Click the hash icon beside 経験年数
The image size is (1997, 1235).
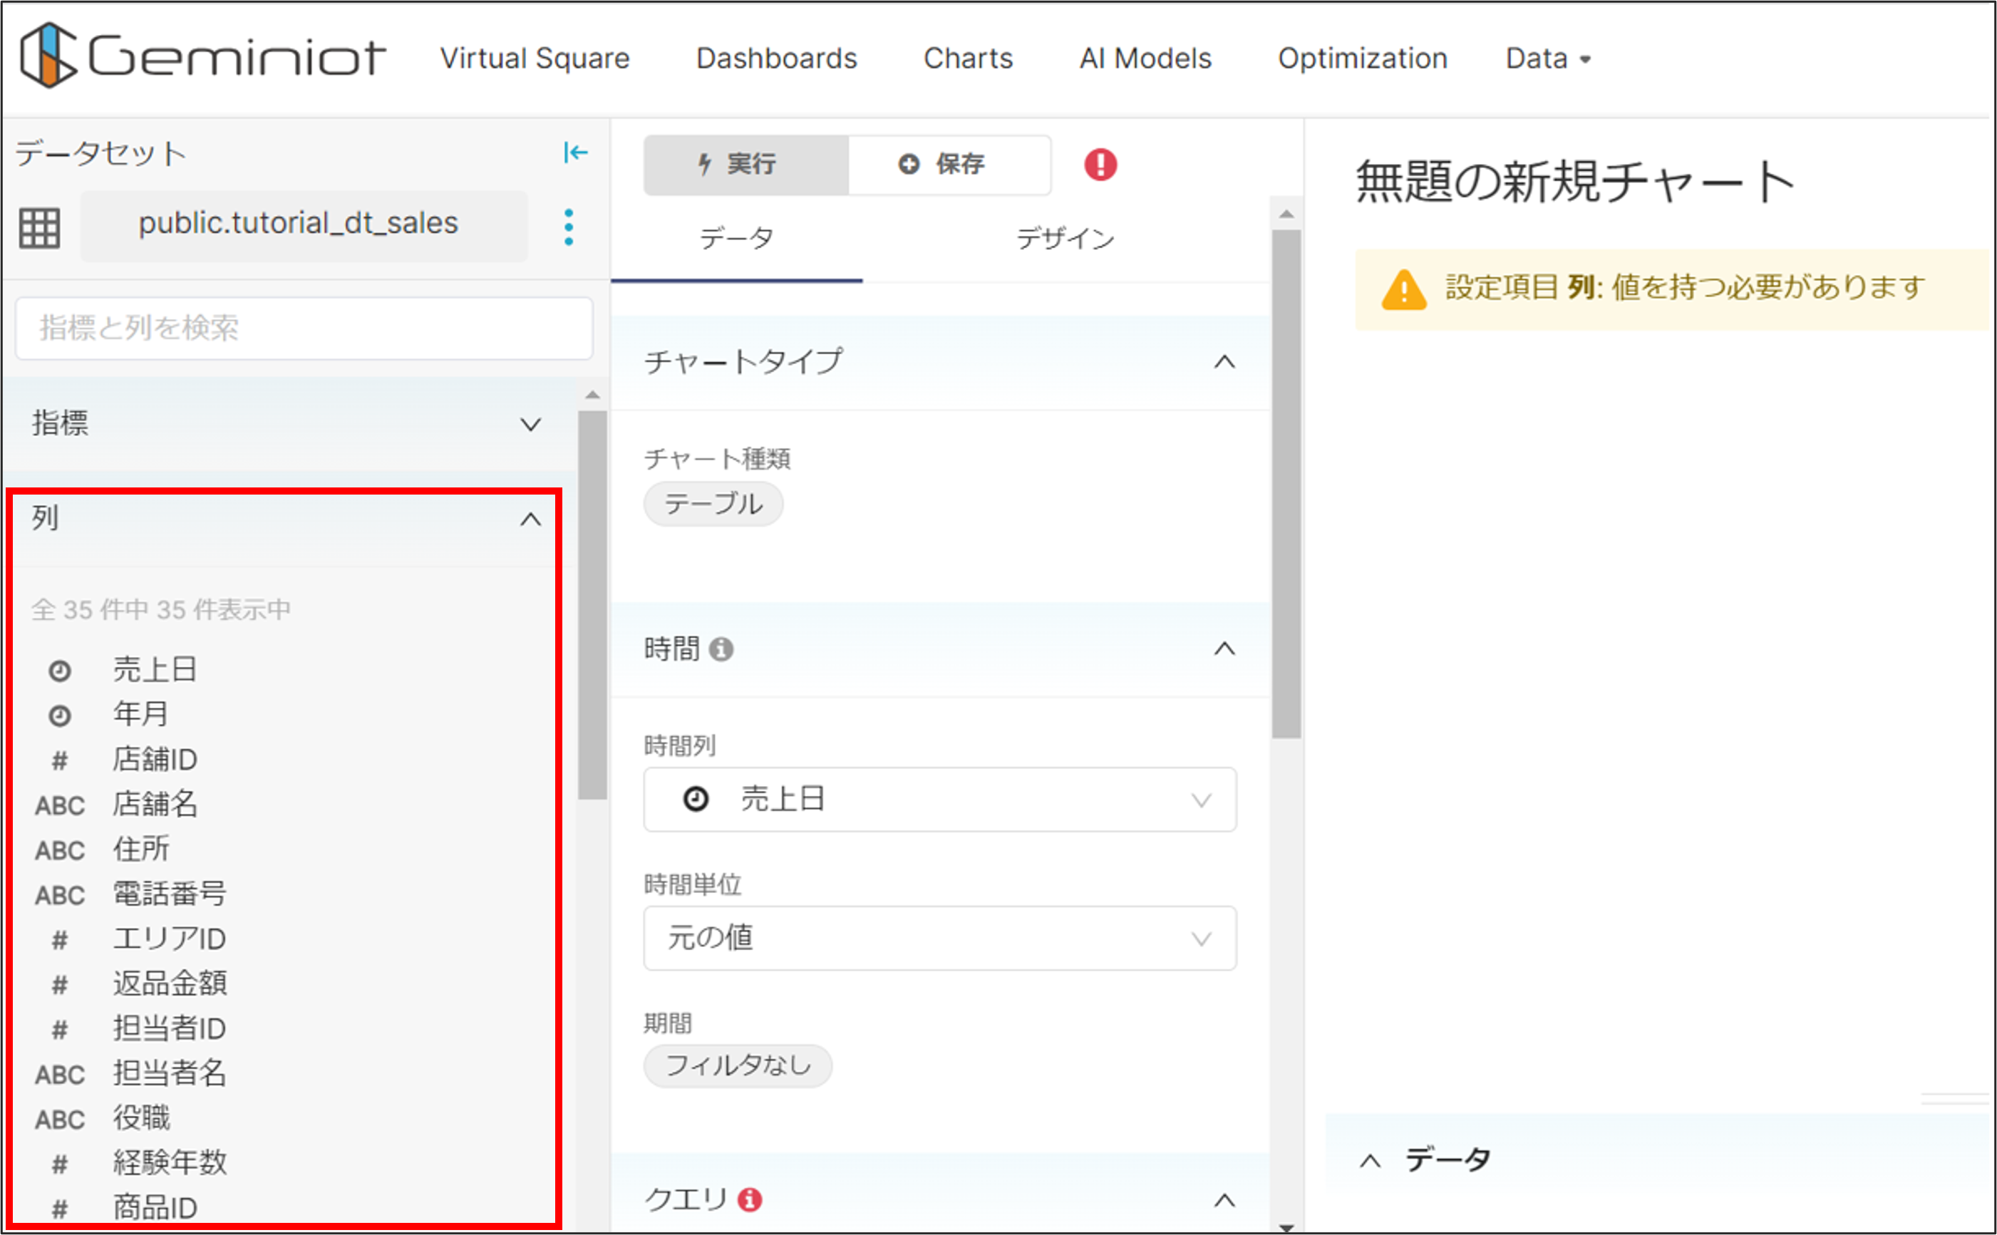[59, 1164]
